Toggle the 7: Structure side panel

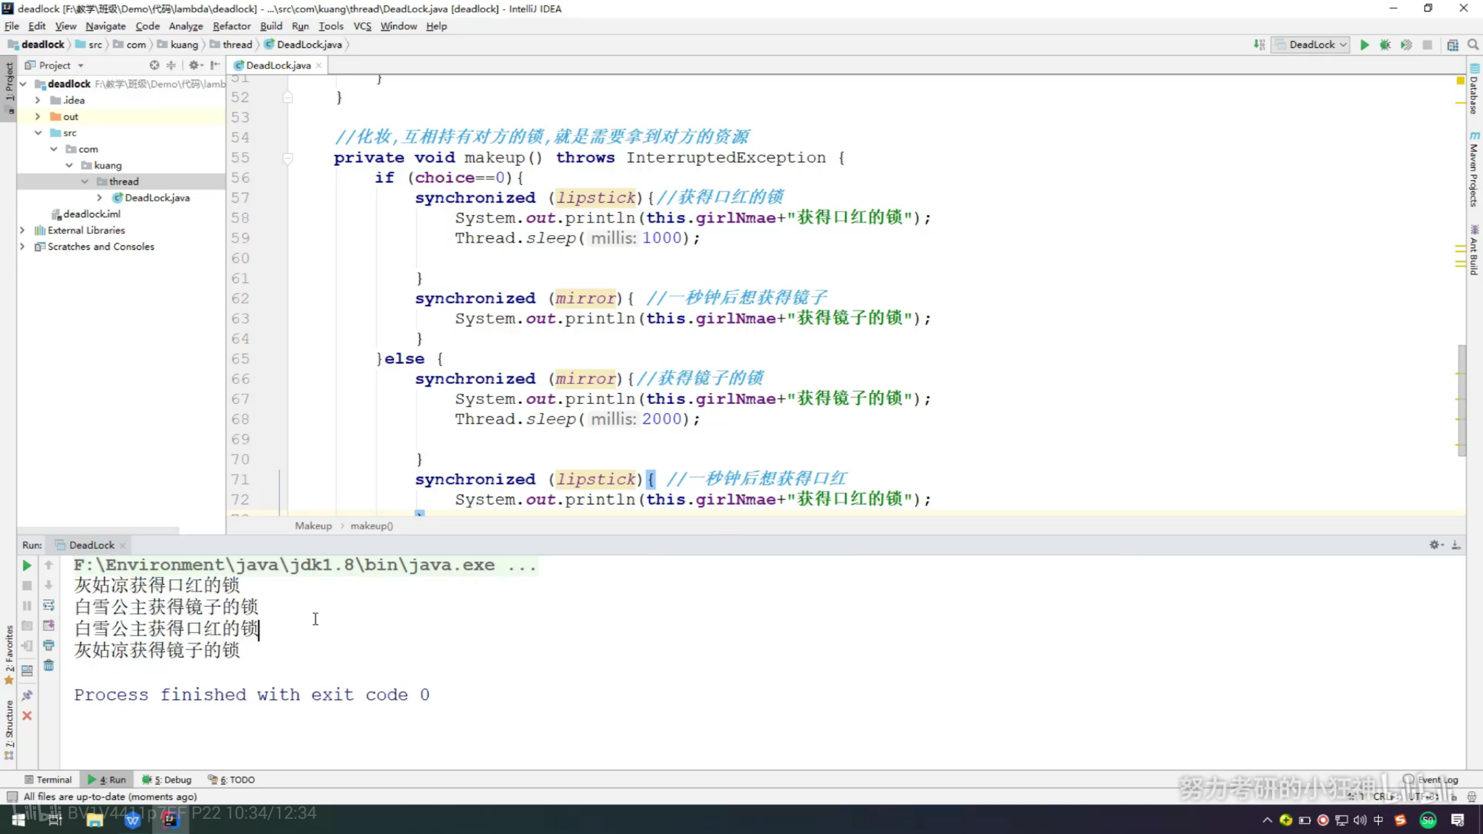pyautogui.click(x=9, y=729)
